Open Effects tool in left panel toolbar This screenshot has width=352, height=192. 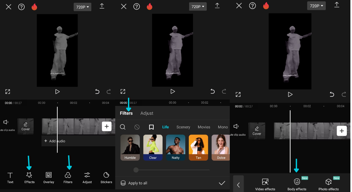(x=29, y=178)
